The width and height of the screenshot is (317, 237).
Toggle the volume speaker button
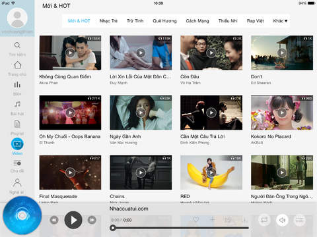click(282, 220)
